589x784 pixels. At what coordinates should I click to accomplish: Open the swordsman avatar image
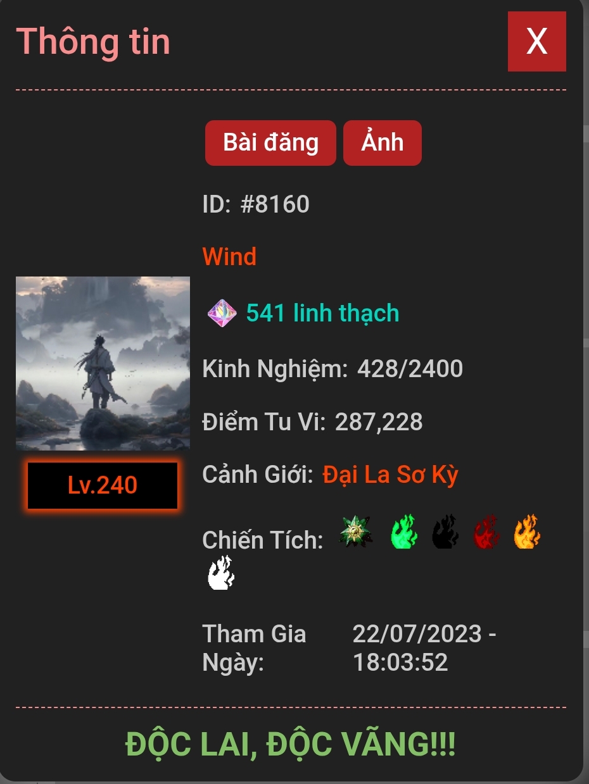pyautogui.click(x=103, y=363)
